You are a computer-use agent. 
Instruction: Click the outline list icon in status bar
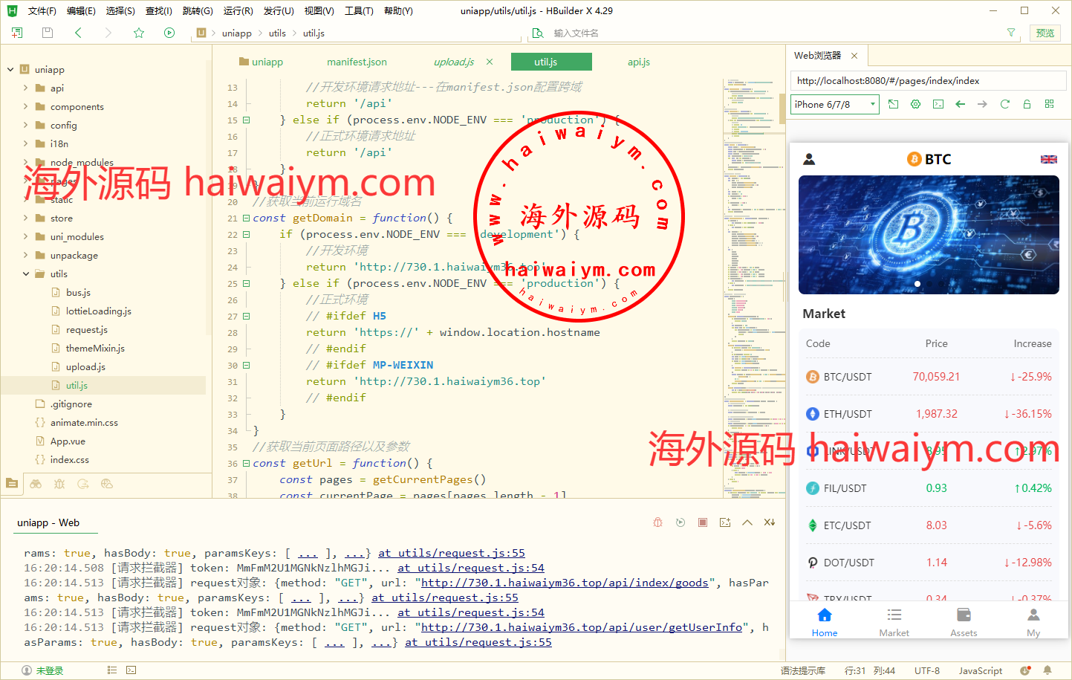click(112, 670)
